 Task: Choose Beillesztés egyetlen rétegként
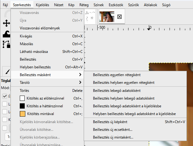click(135, 75)
